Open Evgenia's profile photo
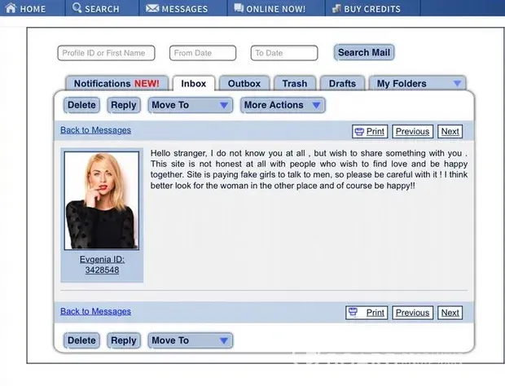The width and height of the screenshot is (505, 386). [102, 200]
